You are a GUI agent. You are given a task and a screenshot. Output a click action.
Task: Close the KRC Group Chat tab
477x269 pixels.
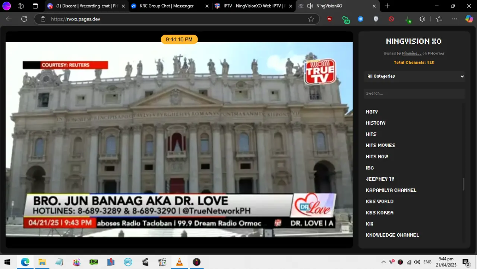point(207,6)
